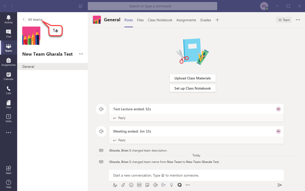This screenshot has width=305, height=191.
Task: Click the new conversation message box
Action: point(196,175)
